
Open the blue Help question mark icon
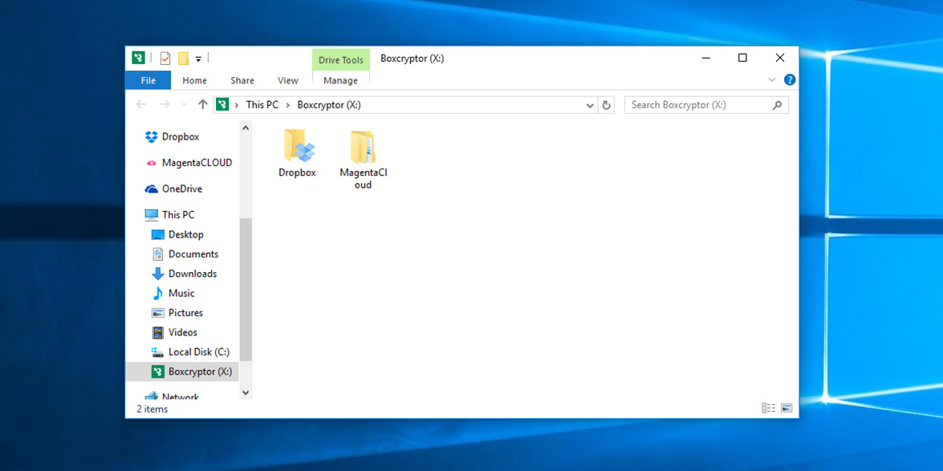[x=790, y=79]
